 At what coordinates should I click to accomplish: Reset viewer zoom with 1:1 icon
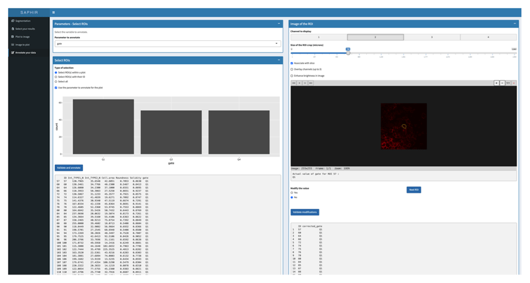508,83
